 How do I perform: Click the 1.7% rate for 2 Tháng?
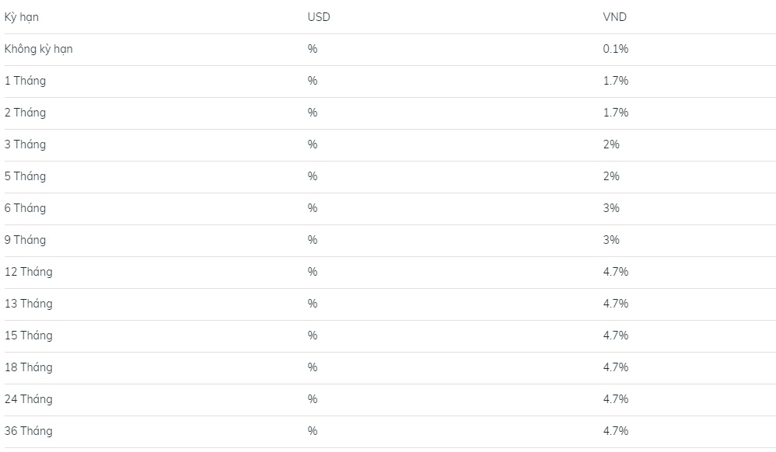616,113
